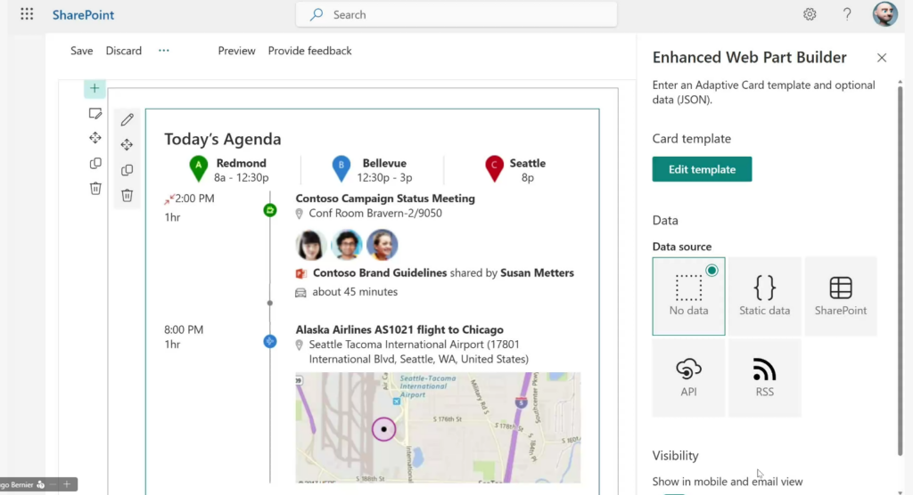Image resolution: width=913 pixels, height=495 pixels.
Task: Select the No data source option
Action: coord(688,296)
